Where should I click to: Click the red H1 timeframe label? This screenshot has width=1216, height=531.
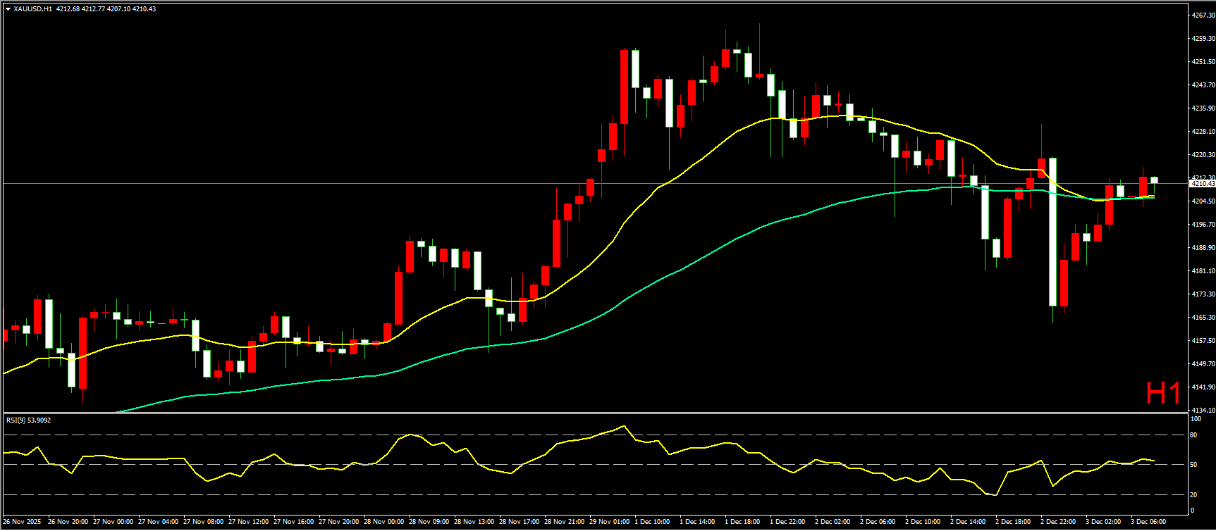(x=1162, y=394)
